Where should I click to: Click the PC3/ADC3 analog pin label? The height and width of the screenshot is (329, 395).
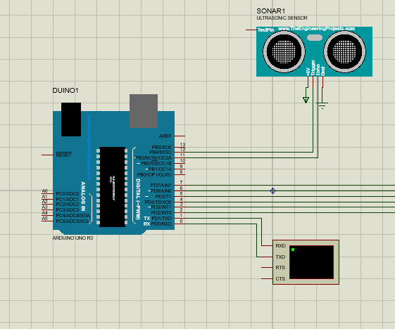click(68, 209)
